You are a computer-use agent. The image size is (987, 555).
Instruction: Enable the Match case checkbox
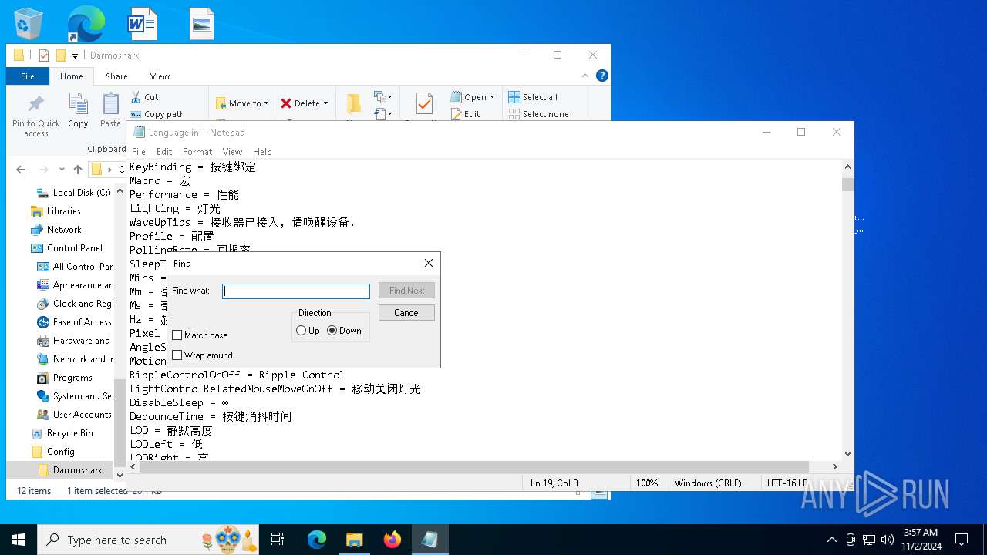[x=177, y=335]
